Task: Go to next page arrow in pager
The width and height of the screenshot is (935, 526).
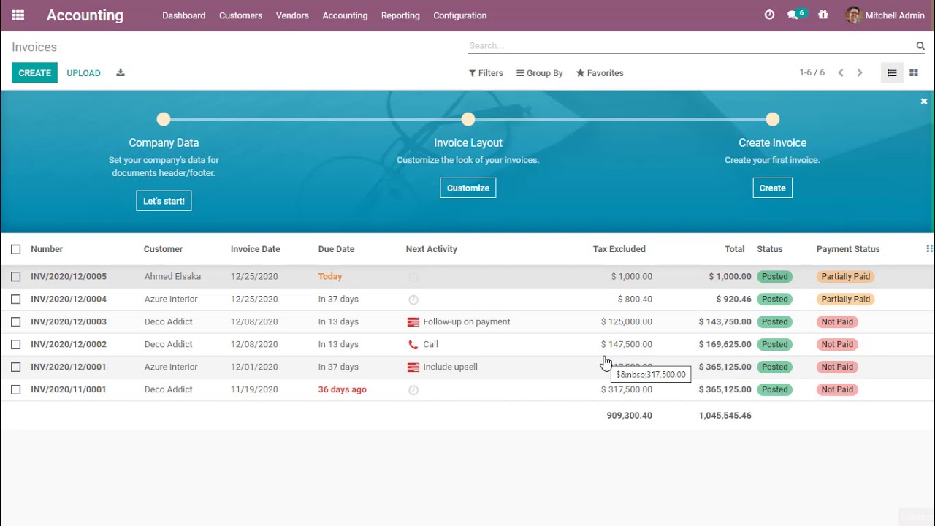Action: pos(860,72)
